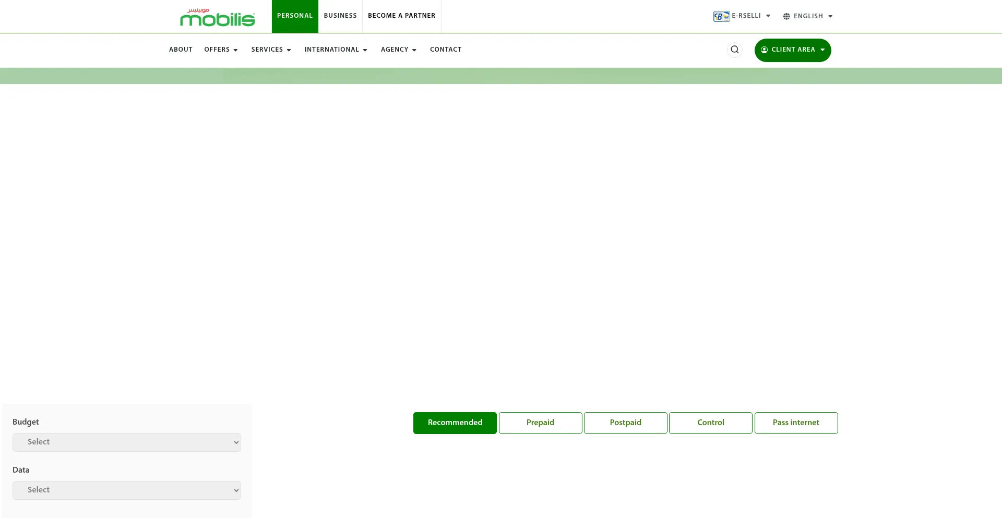
Task: Select the Postpaid offers filter
Action: click(x=625, y=423)
